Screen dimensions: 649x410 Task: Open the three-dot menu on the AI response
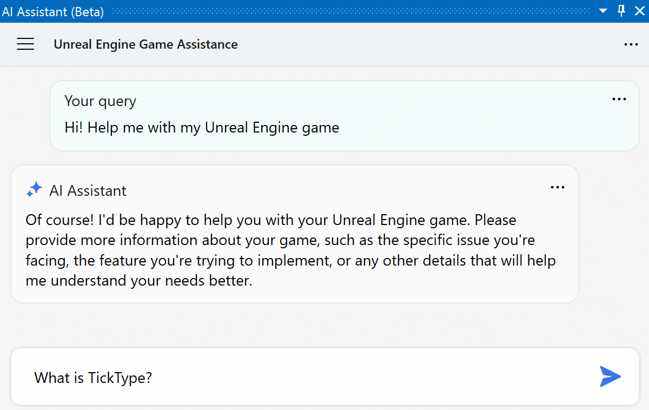[x=557, y=188]
